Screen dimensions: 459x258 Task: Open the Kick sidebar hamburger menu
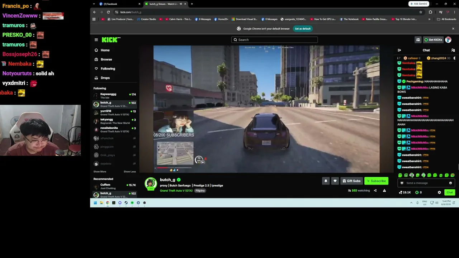click(96, 40)
